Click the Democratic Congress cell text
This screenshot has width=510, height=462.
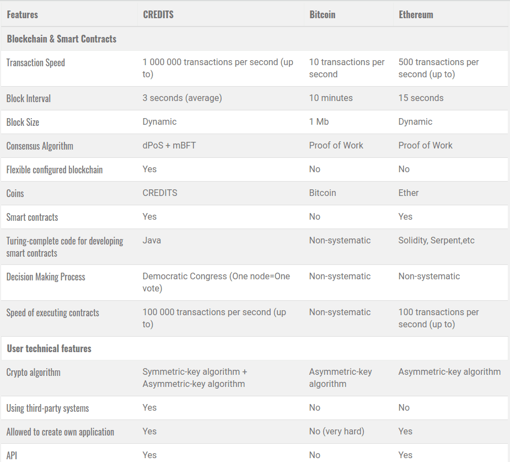pos(216,282)
